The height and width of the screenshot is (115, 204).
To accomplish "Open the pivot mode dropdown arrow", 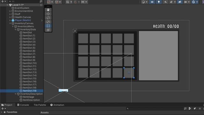I will 52,2.
